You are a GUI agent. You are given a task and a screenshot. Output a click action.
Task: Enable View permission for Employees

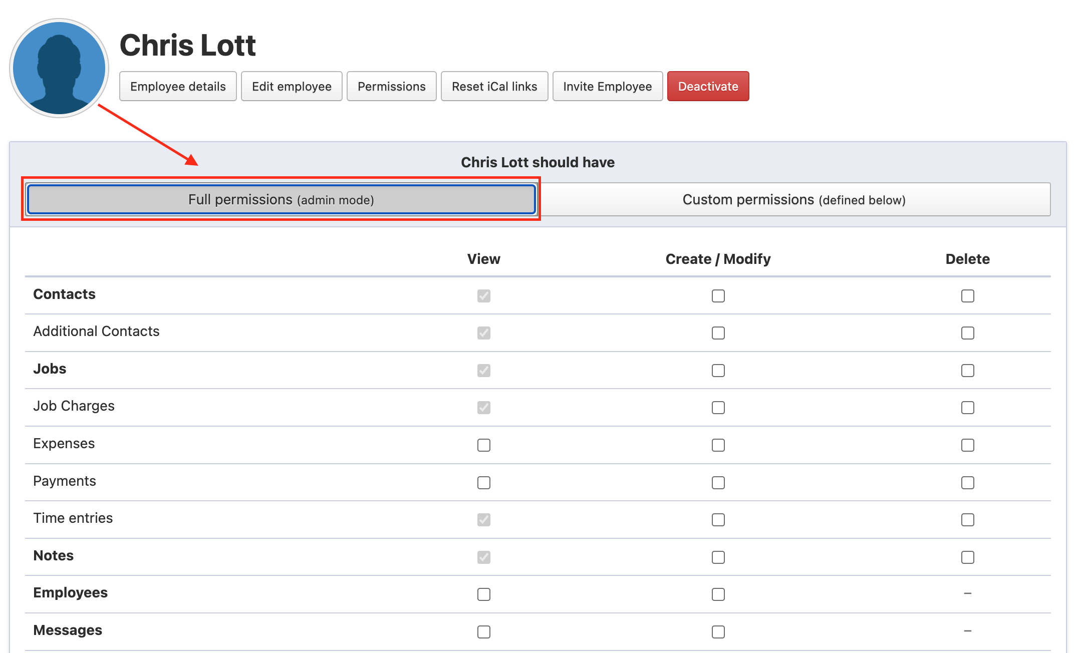pyautogui.click(x=483, y=594)
